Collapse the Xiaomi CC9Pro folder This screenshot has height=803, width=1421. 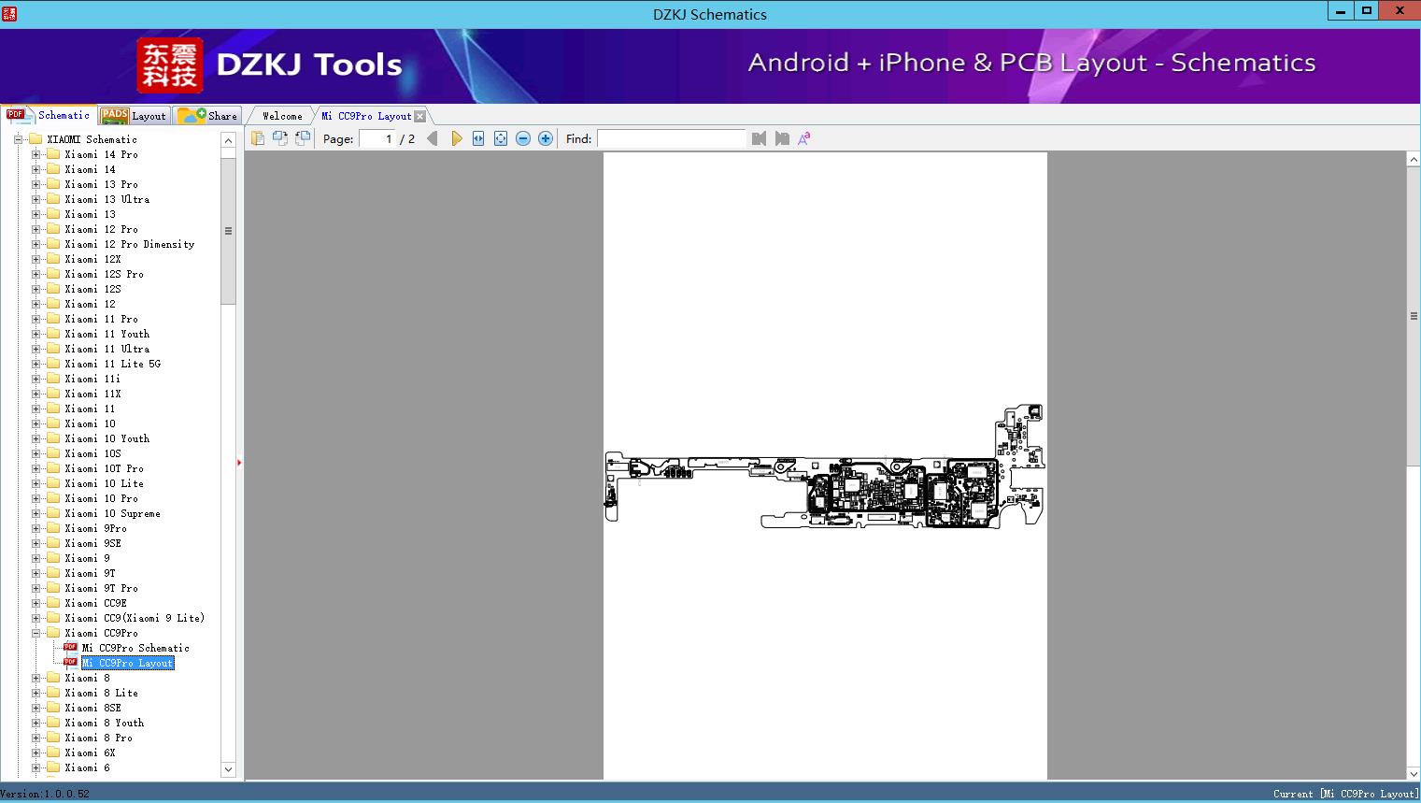pyautogui.click(x=36, y=633)
